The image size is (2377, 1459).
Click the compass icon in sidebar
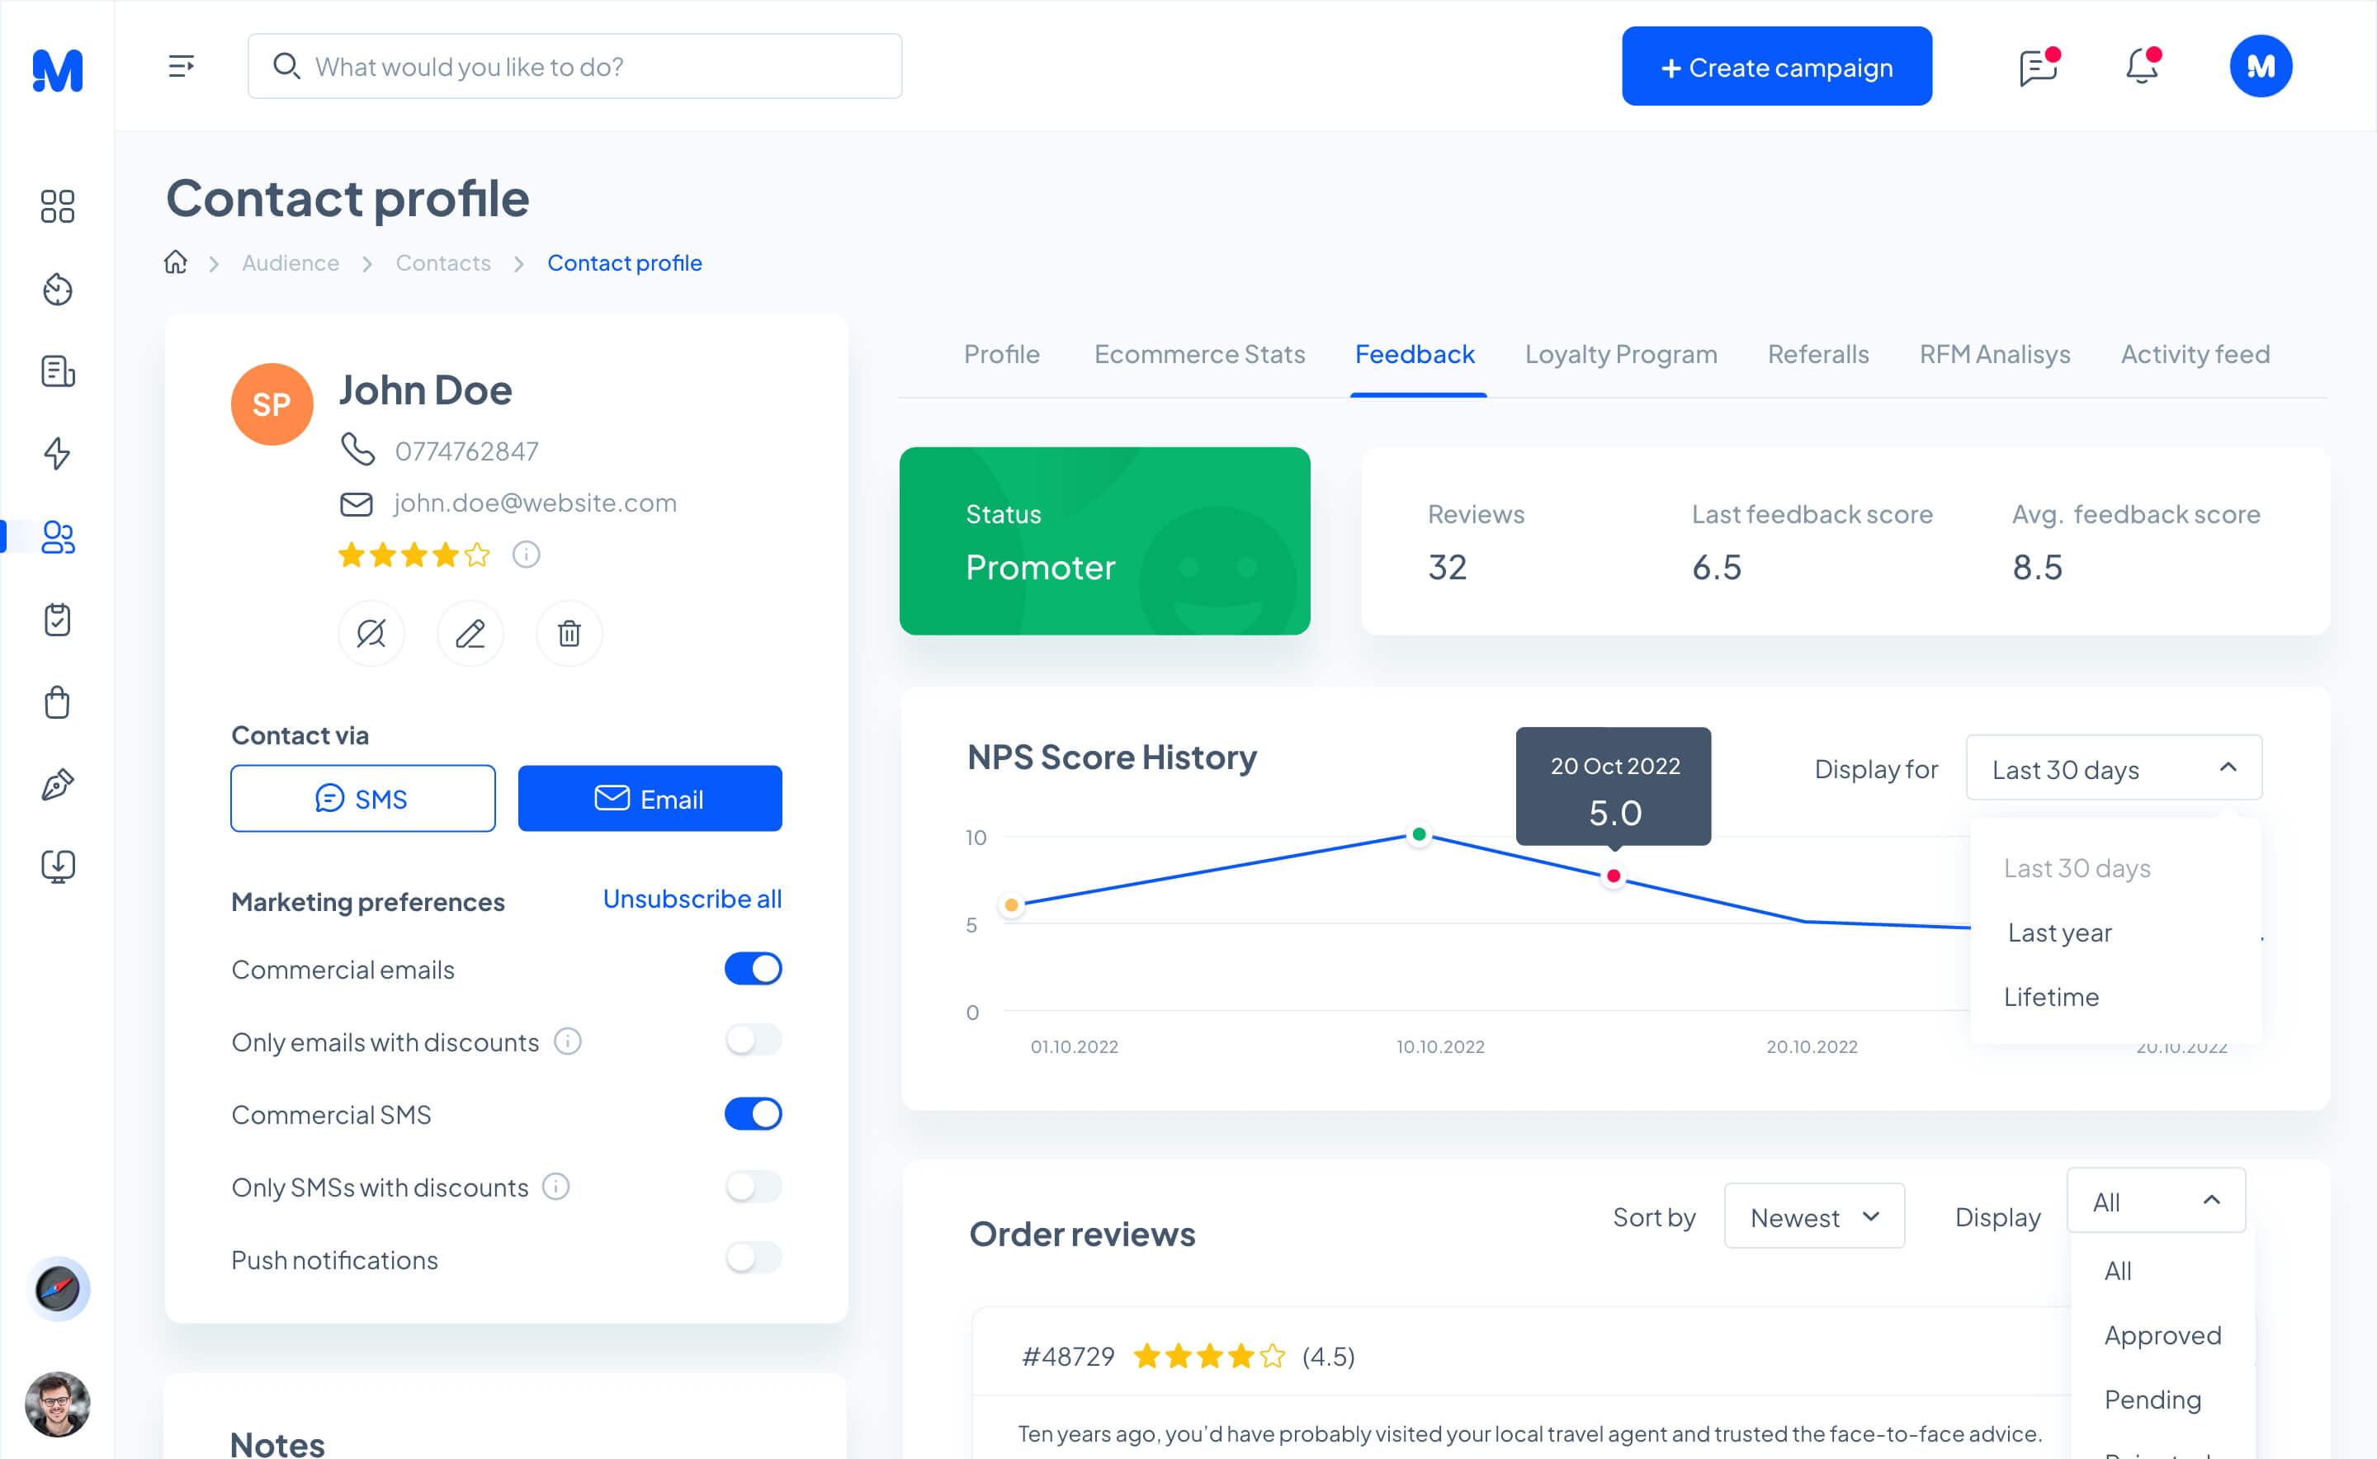click(x=58, y=1288)
